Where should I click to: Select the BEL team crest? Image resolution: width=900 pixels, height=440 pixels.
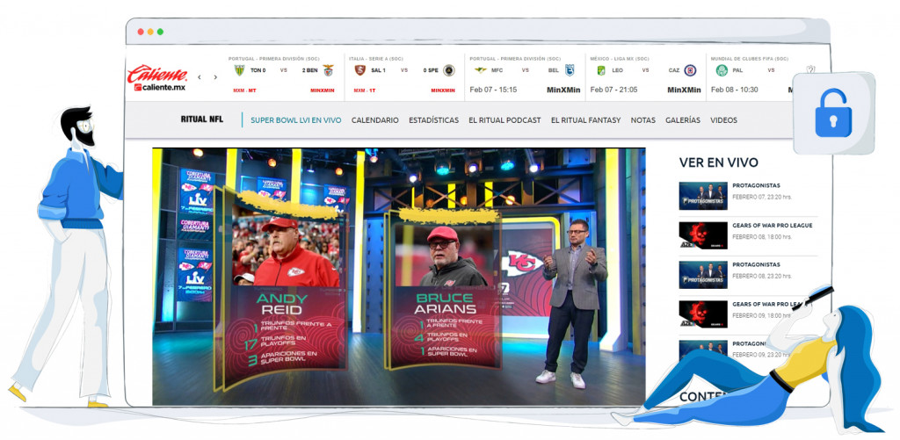570,70
